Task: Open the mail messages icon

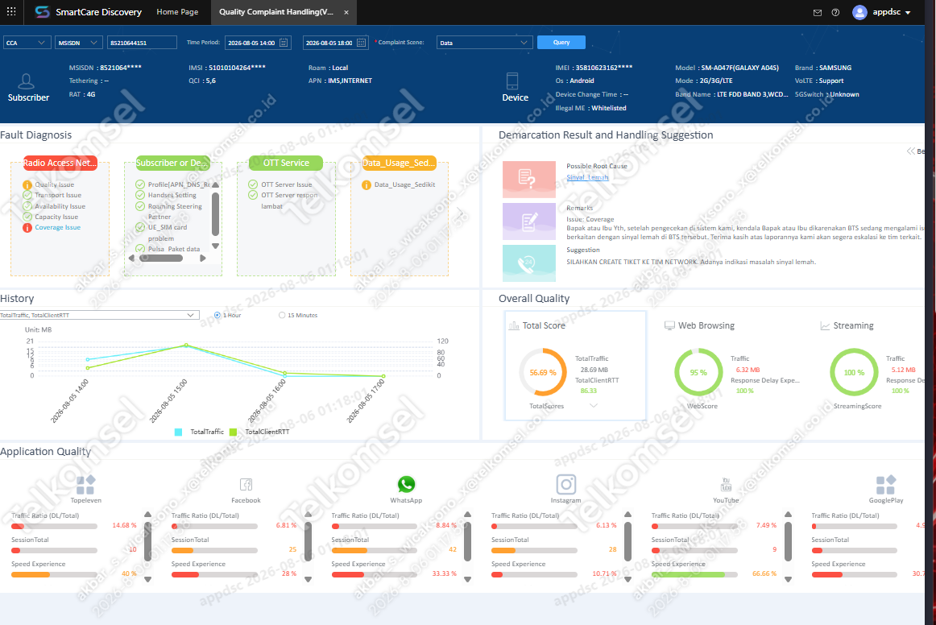Action: (x=818, y=13)
